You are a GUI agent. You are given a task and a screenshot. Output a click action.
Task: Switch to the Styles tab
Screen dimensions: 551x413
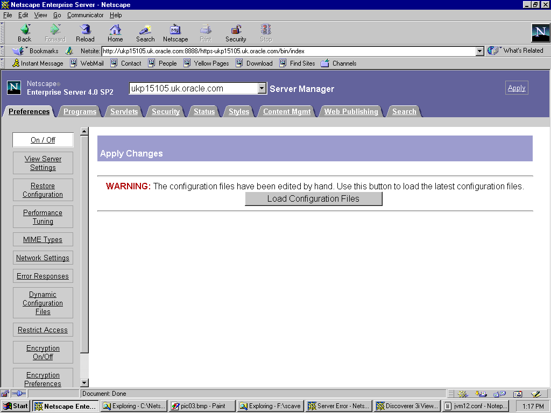pos(239,111)
